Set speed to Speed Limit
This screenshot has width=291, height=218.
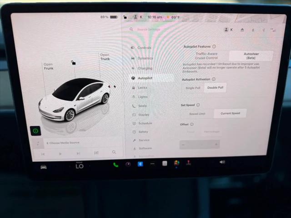click(x=197, y=114)
